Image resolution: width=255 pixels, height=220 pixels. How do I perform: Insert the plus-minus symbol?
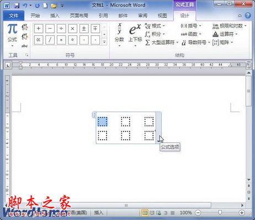[84, 29]
